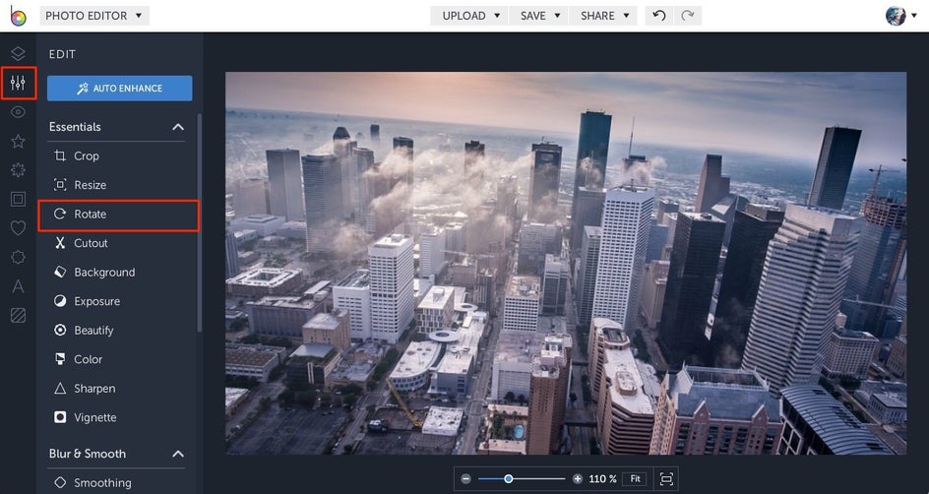Open the star Effects icon in sidebar
This screenshot has height=494, width=929.
click(18, 141)
